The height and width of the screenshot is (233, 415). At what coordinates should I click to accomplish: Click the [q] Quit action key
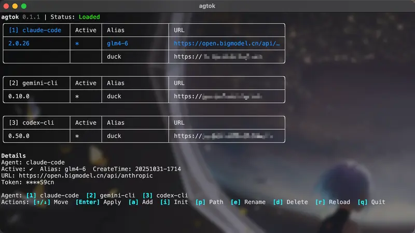371,202
